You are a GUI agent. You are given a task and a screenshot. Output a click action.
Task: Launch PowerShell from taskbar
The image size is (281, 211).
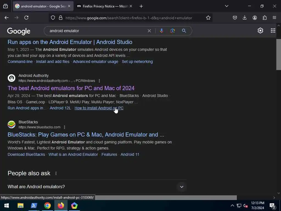click(x=34, y=206)
